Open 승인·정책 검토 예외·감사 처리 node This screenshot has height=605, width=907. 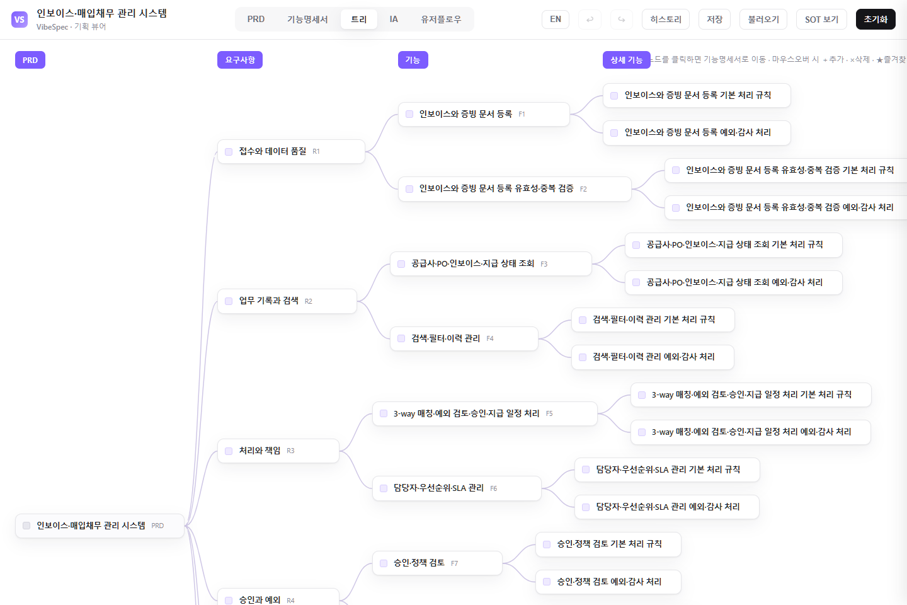tap(608, 582)
